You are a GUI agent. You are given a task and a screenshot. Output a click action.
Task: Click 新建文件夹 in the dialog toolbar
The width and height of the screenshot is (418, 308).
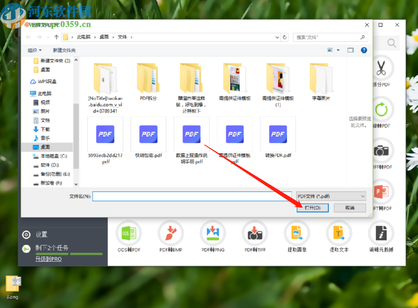pyautogui.click(x=64, y=50)
